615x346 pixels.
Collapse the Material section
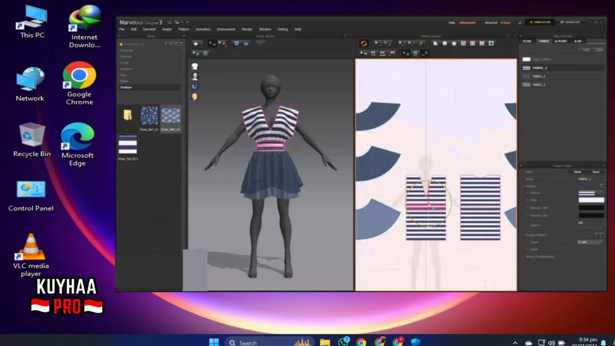pyautogui.click(x=523, y=186)
